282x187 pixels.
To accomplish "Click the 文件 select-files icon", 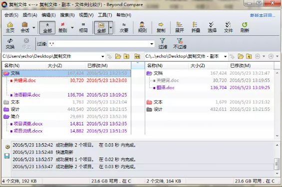I will coord(228,27).
